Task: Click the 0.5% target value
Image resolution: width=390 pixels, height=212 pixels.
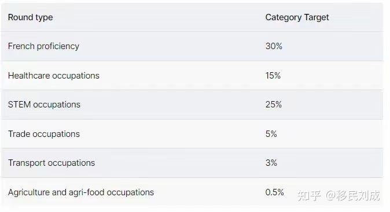Action: 274,192
